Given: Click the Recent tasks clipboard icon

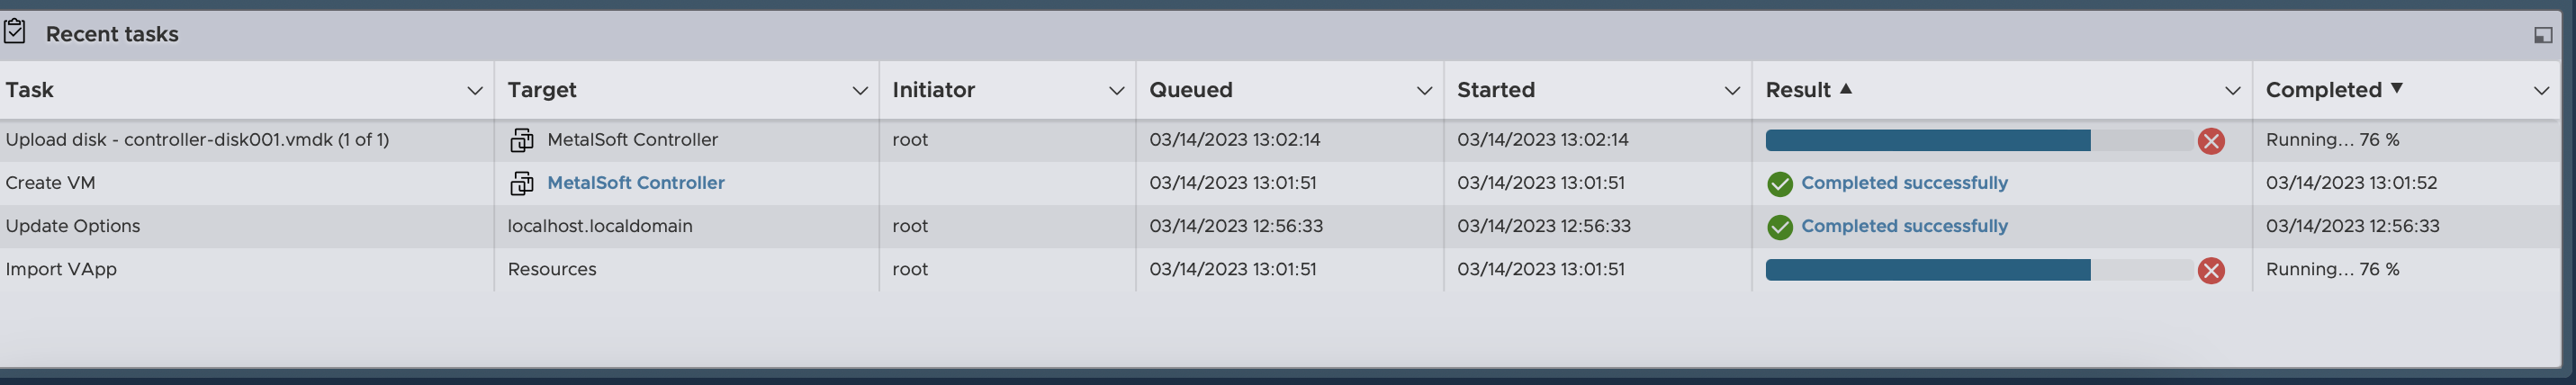Looking at the screenshot, I should [15, 33].
